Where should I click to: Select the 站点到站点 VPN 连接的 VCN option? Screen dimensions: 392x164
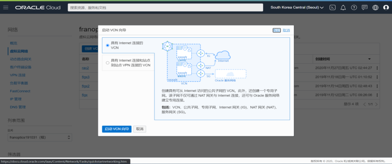pos(107,63)
